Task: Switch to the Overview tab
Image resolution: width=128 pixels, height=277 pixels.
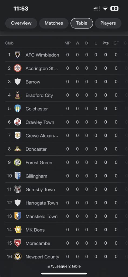Action: [21, 23]
